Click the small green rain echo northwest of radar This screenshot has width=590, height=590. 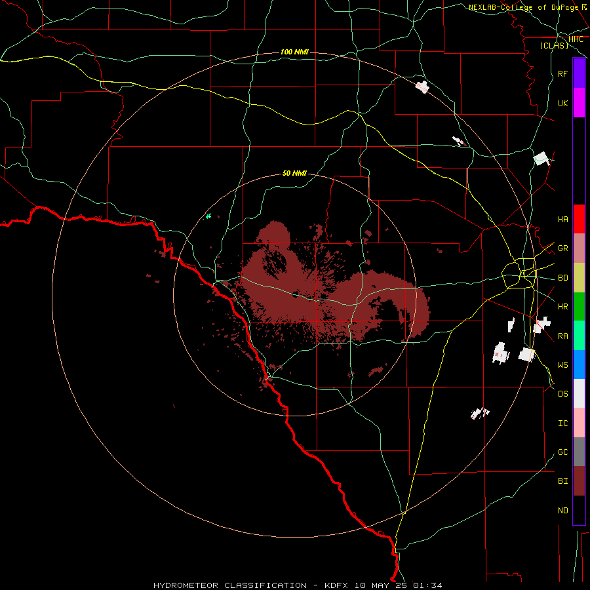(x=208, y=216)
